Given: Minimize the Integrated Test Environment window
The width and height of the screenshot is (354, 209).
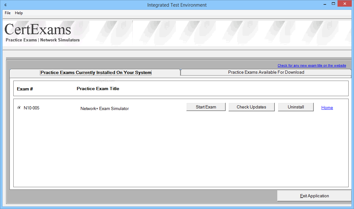Looking at the screenshot, I should pyautogui.click(x=325, y=4).
